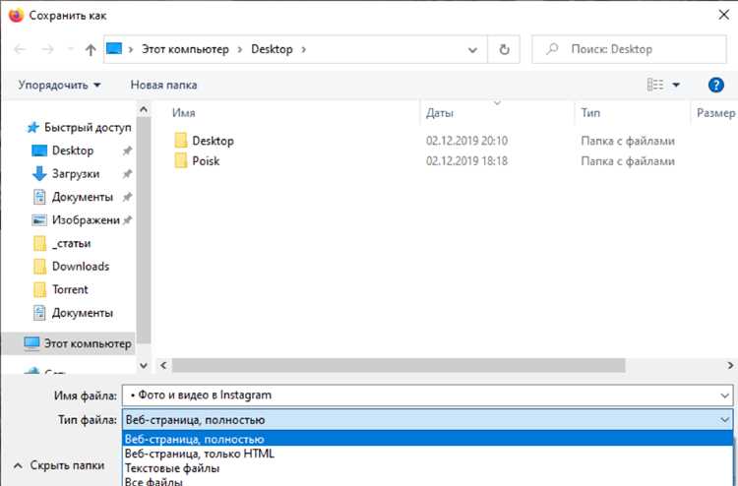Screen dimensions: 738x486
Task: Change view layout icon
Action: click(x=655, y=85)
